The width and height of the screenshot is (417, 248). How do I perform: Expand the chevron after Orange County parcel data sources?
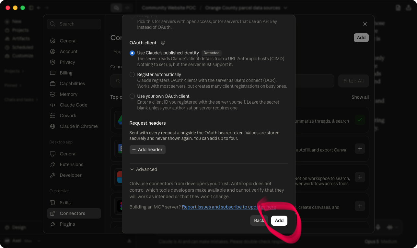[285, 8]
